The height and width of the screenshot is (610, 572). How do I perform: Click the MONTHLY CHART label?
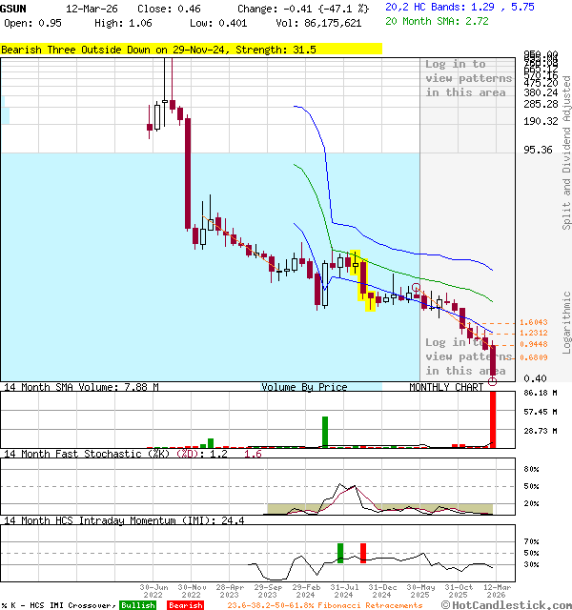point(446,387)
